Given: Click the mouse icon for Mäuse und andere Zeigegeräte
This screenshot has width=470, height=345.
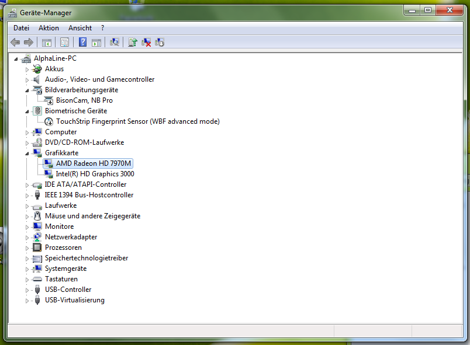Looking at the screenshot, I should point(37,216).
